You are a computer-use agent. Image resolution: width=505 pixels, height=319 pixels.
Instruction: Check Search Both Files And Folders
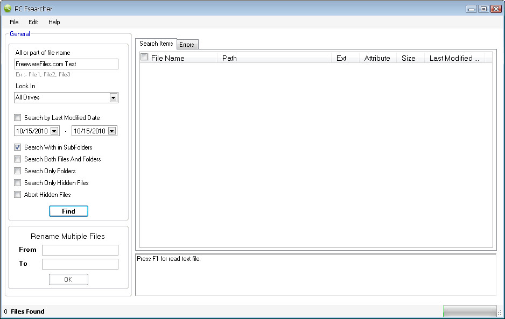tap(18, 159)
